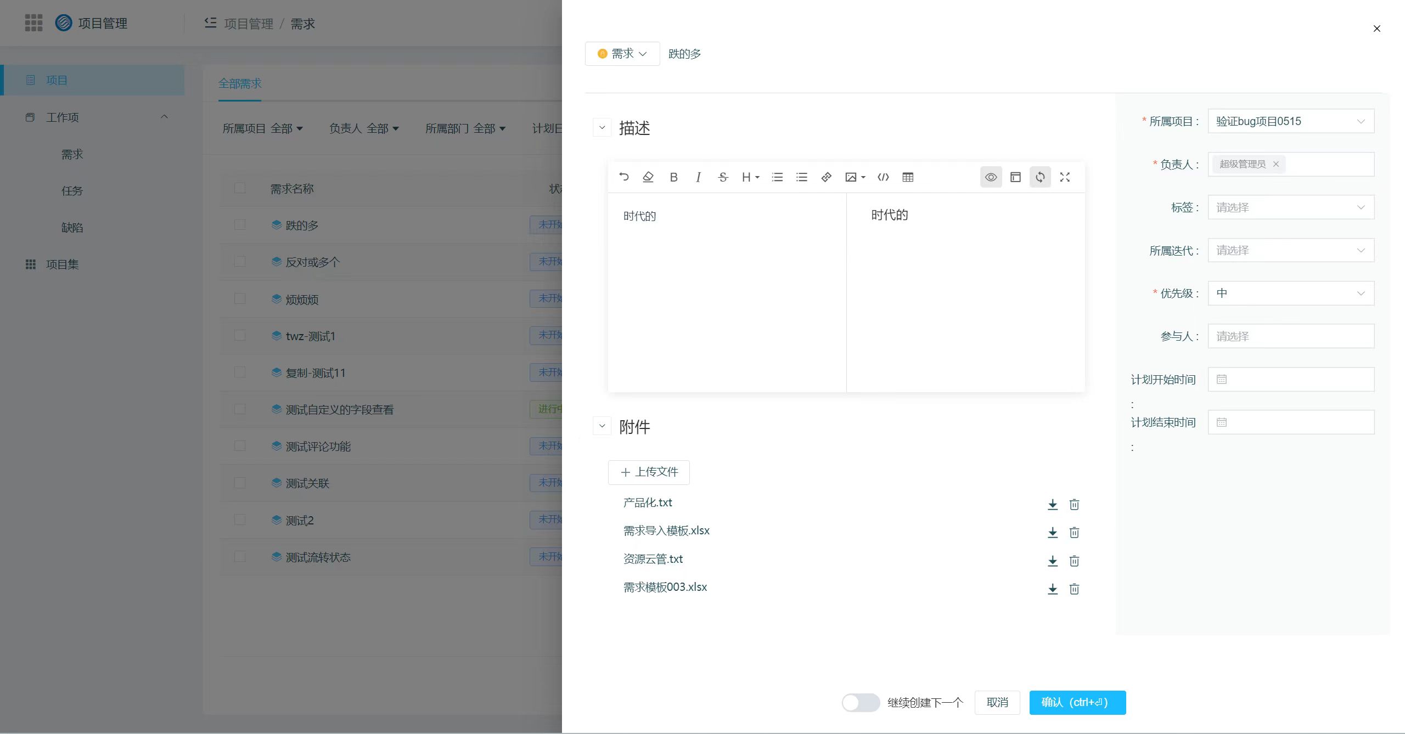The height and width of the screenshot is (734, 1405).
Task: Click 取消 cancel button
Action: (x=997, y=702)
